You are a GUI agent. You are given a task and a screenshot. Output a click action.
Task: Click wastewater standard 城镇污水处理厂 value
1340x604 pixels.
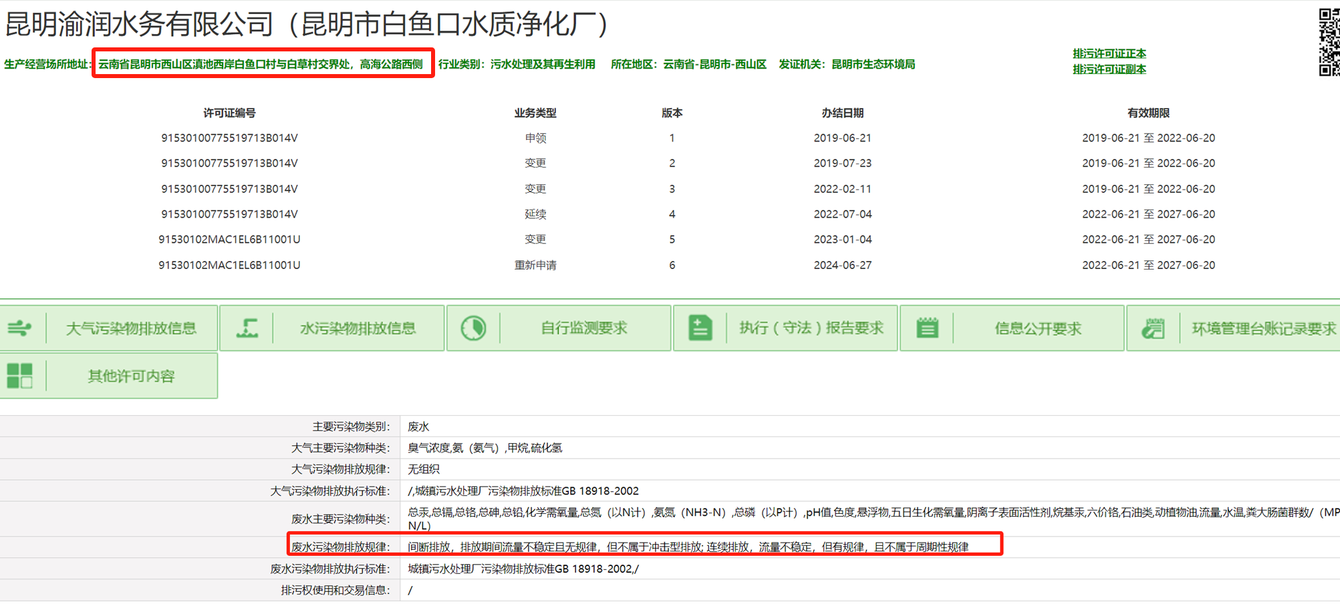[523, 569]
